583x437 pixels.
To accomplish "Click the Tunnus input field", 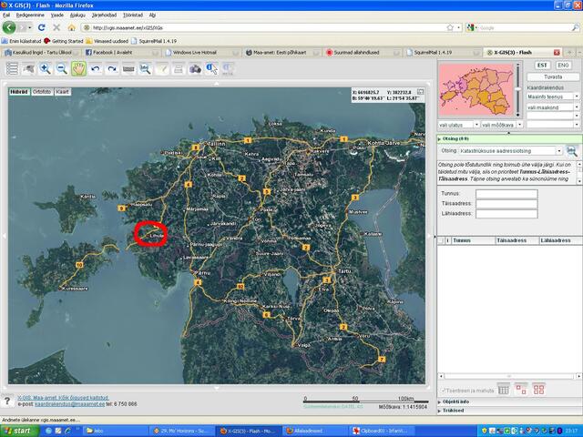I will tap(506, 194).
